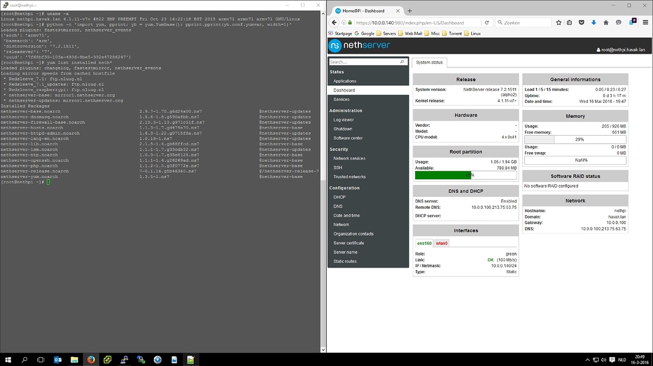Click the magnifier icon in the sidebar search

pyautogui.click(x=402, y=62)
